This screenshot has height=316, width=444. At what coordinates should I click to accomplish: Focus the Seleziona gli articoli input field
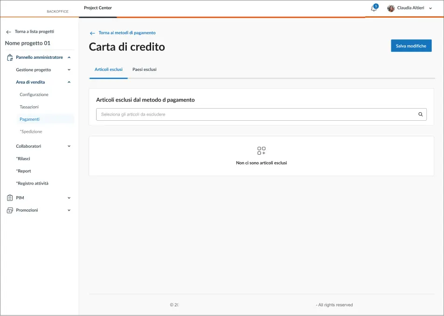257,114
